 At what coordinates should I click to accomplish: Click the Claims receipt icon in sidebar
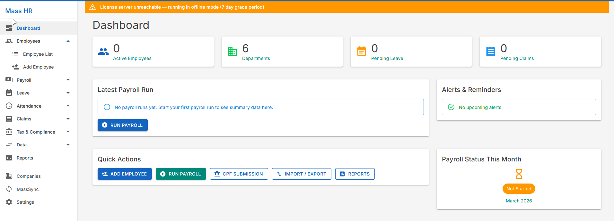click(9, 119)
